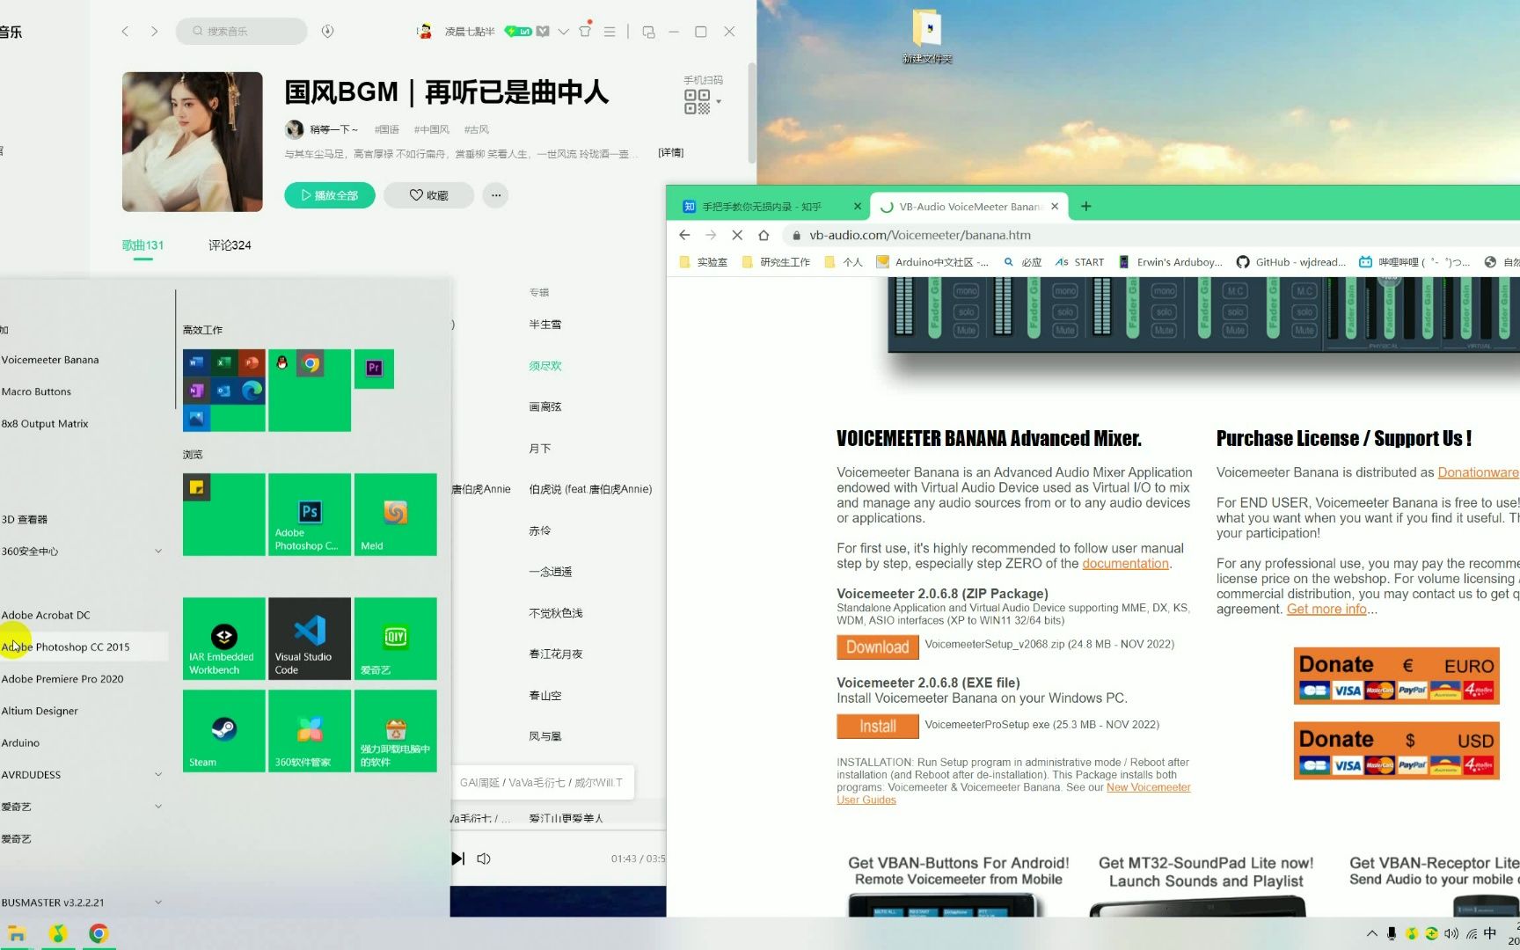1520x950 pixels.
Task: Download the Voicemeeter ZIP package
Action: [x=877, y=647]
